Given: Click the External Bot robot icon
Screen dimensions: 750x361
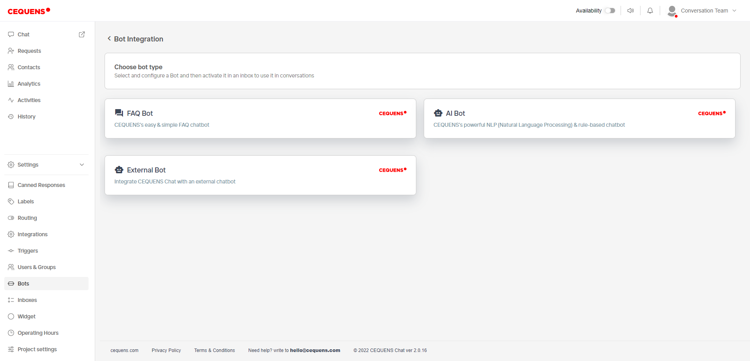Looking at the screenshot, I should (119, 170).
